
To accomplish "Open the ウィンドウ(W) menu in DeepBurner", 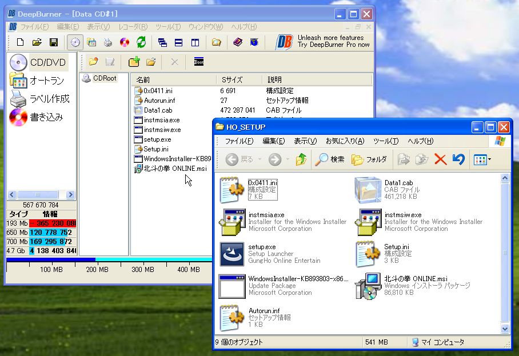I will [206, 27].
